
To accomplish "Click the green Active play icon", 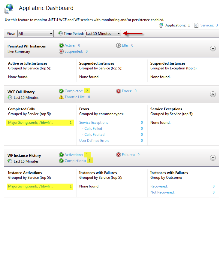I will [61, 45].
